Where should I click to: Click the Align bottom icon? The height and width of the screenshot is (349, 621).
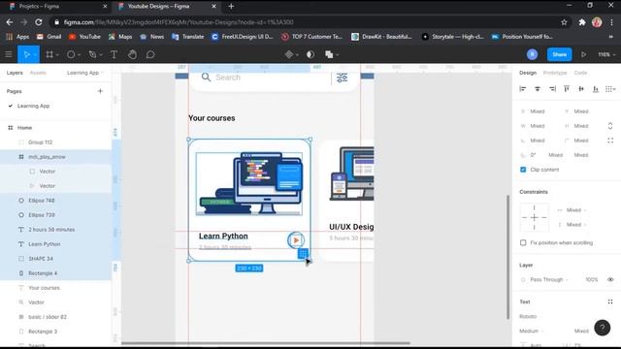(596, 89)
